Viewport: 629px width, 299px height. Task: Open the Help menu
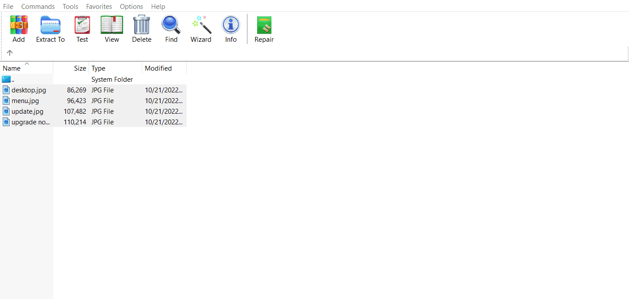point(158,7)
